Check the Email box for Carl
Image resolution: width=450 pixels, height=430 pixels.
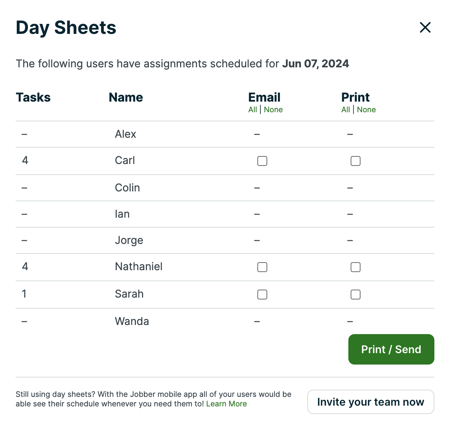(262, 161)
